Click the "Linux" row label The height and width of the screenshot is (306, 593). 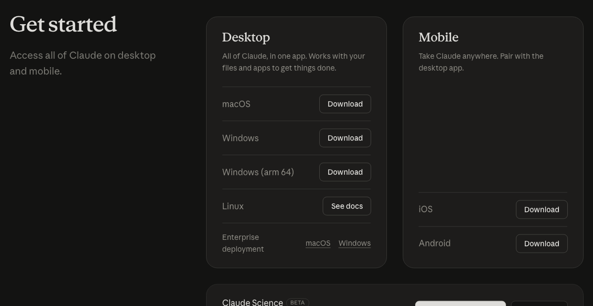(x=233, y=206)
